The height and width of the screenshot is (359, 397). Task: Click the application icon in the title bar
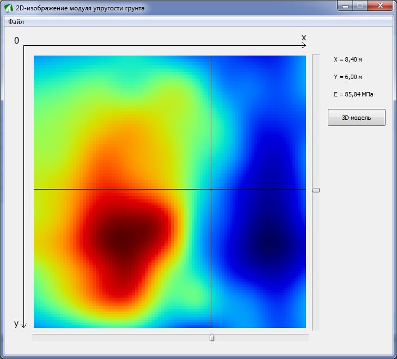click(x=9, y=8)
